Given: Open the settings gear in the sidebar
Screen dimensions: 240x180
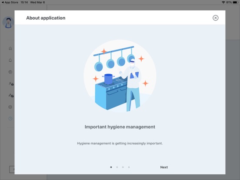Looking at the screenshot, I should tap(10, 107).
